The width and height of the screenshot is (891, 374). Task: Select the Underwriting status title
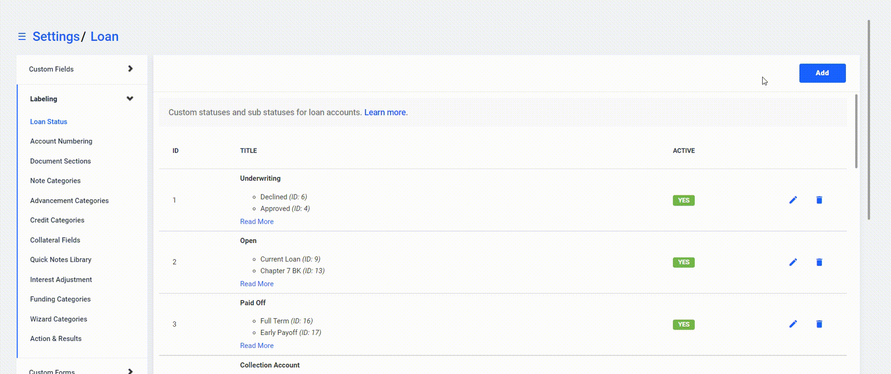(x=260, y=178)
